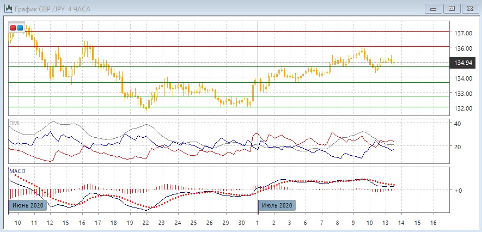This screenshot has width=482, height=232.
Task: Click the blue square button on chart
Action: (x=20, y=27)
